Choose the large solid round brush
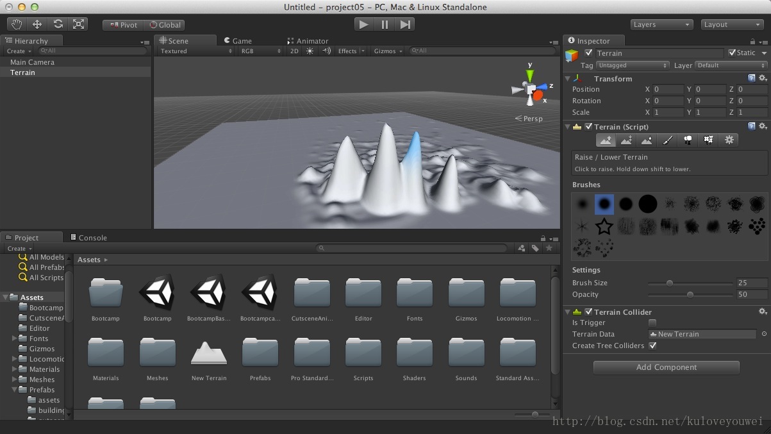Image resolution: width=771 pixels, height=434 pixels. pyautogui.click(x=647, y=204)
